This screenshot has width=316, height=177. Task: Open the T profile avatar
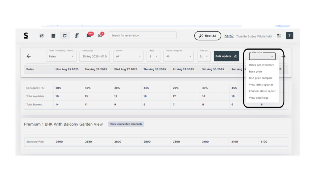pyautogui.click(x=289, y=36)
